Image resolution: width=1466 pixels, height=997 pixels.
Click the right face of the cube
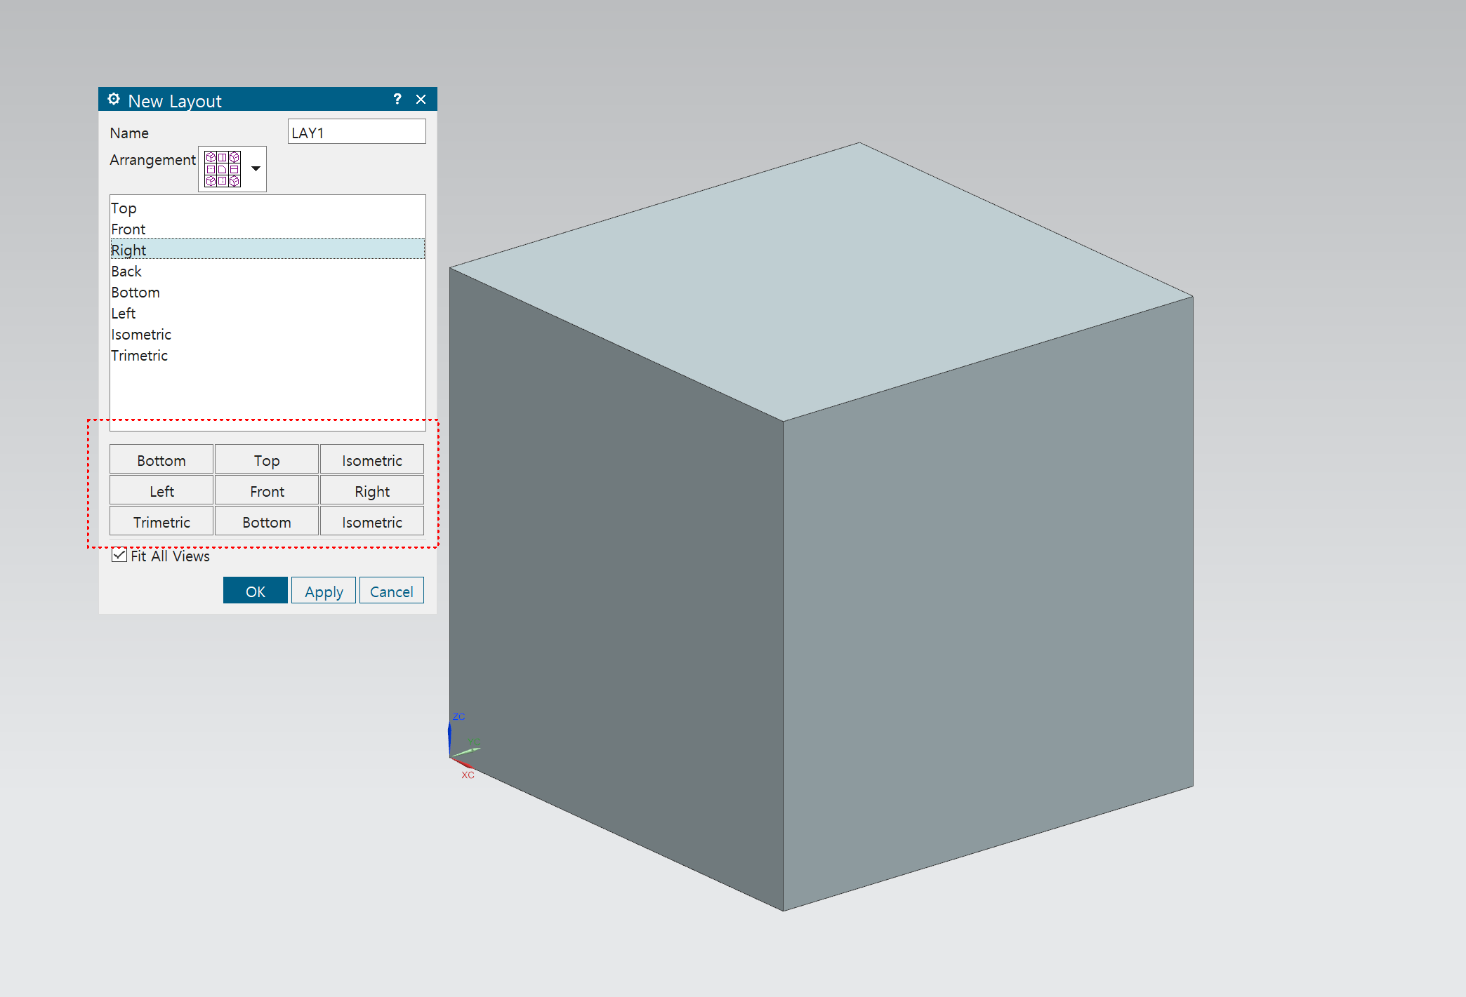(x=988, y=603)
